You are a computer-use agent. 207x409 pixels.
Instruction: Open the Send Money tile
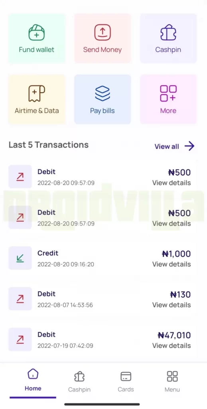click(x=103, y=38)
